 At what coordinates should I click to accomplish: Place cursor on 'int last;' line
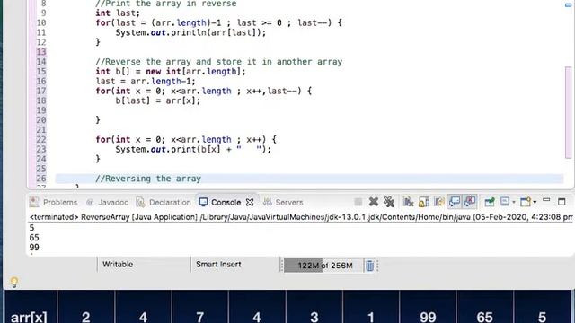point(118,13)
